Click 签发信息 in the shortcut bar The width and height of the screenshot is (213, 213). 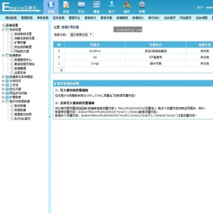pyautogui.click(x=59, y=18)
